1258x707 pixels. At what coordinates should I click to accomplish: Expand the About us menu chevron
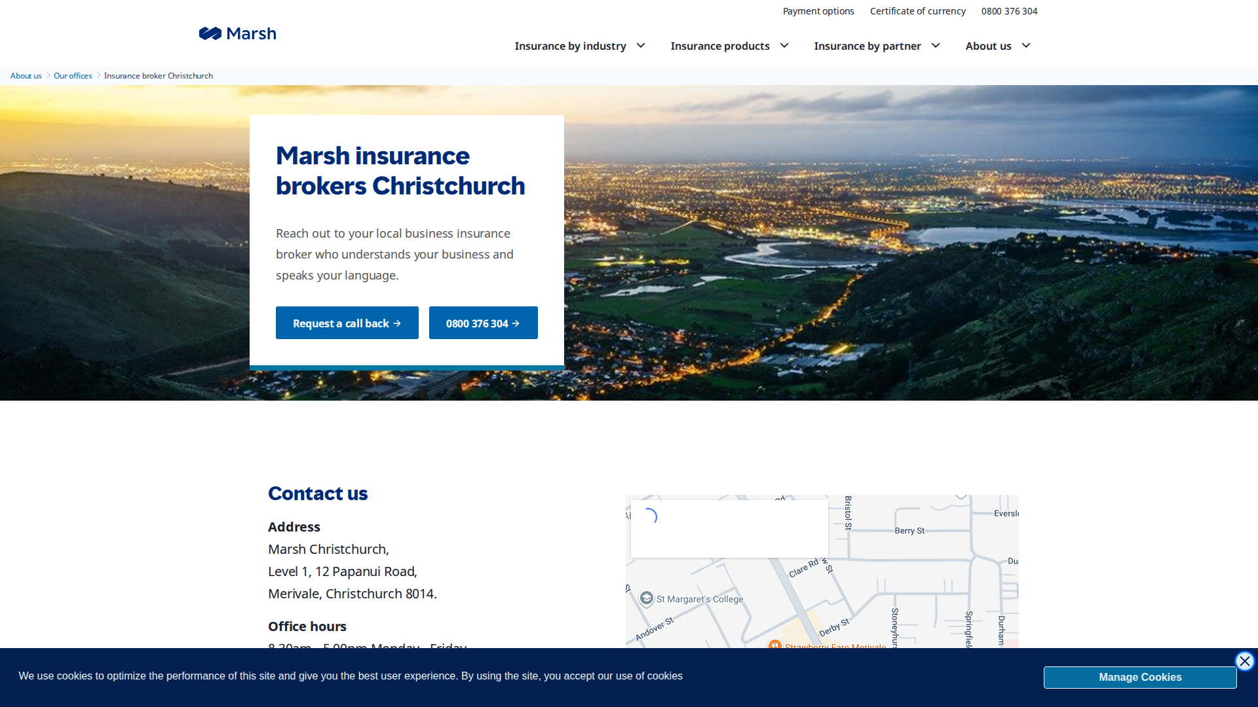coord(1026,46)
